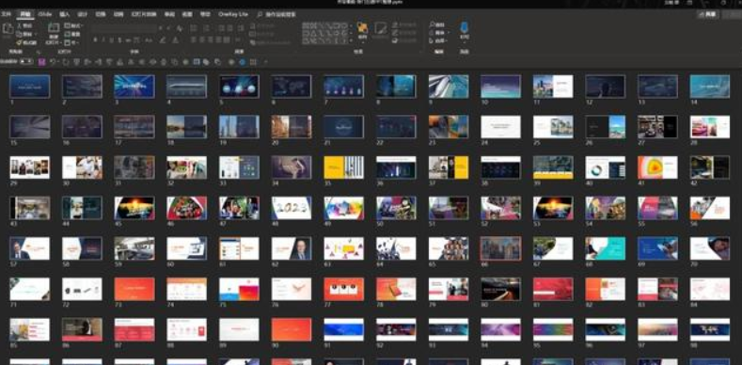Switch to the Slide Show tab
Viewport: 742px width, 365px height.
click(143, 14)
